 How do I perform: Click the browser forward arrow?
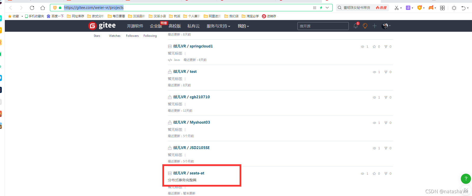point(21,8)
